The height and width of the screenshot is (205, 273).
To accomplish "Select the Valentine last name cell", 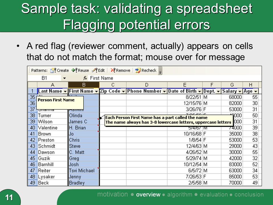I will [52, 128].
